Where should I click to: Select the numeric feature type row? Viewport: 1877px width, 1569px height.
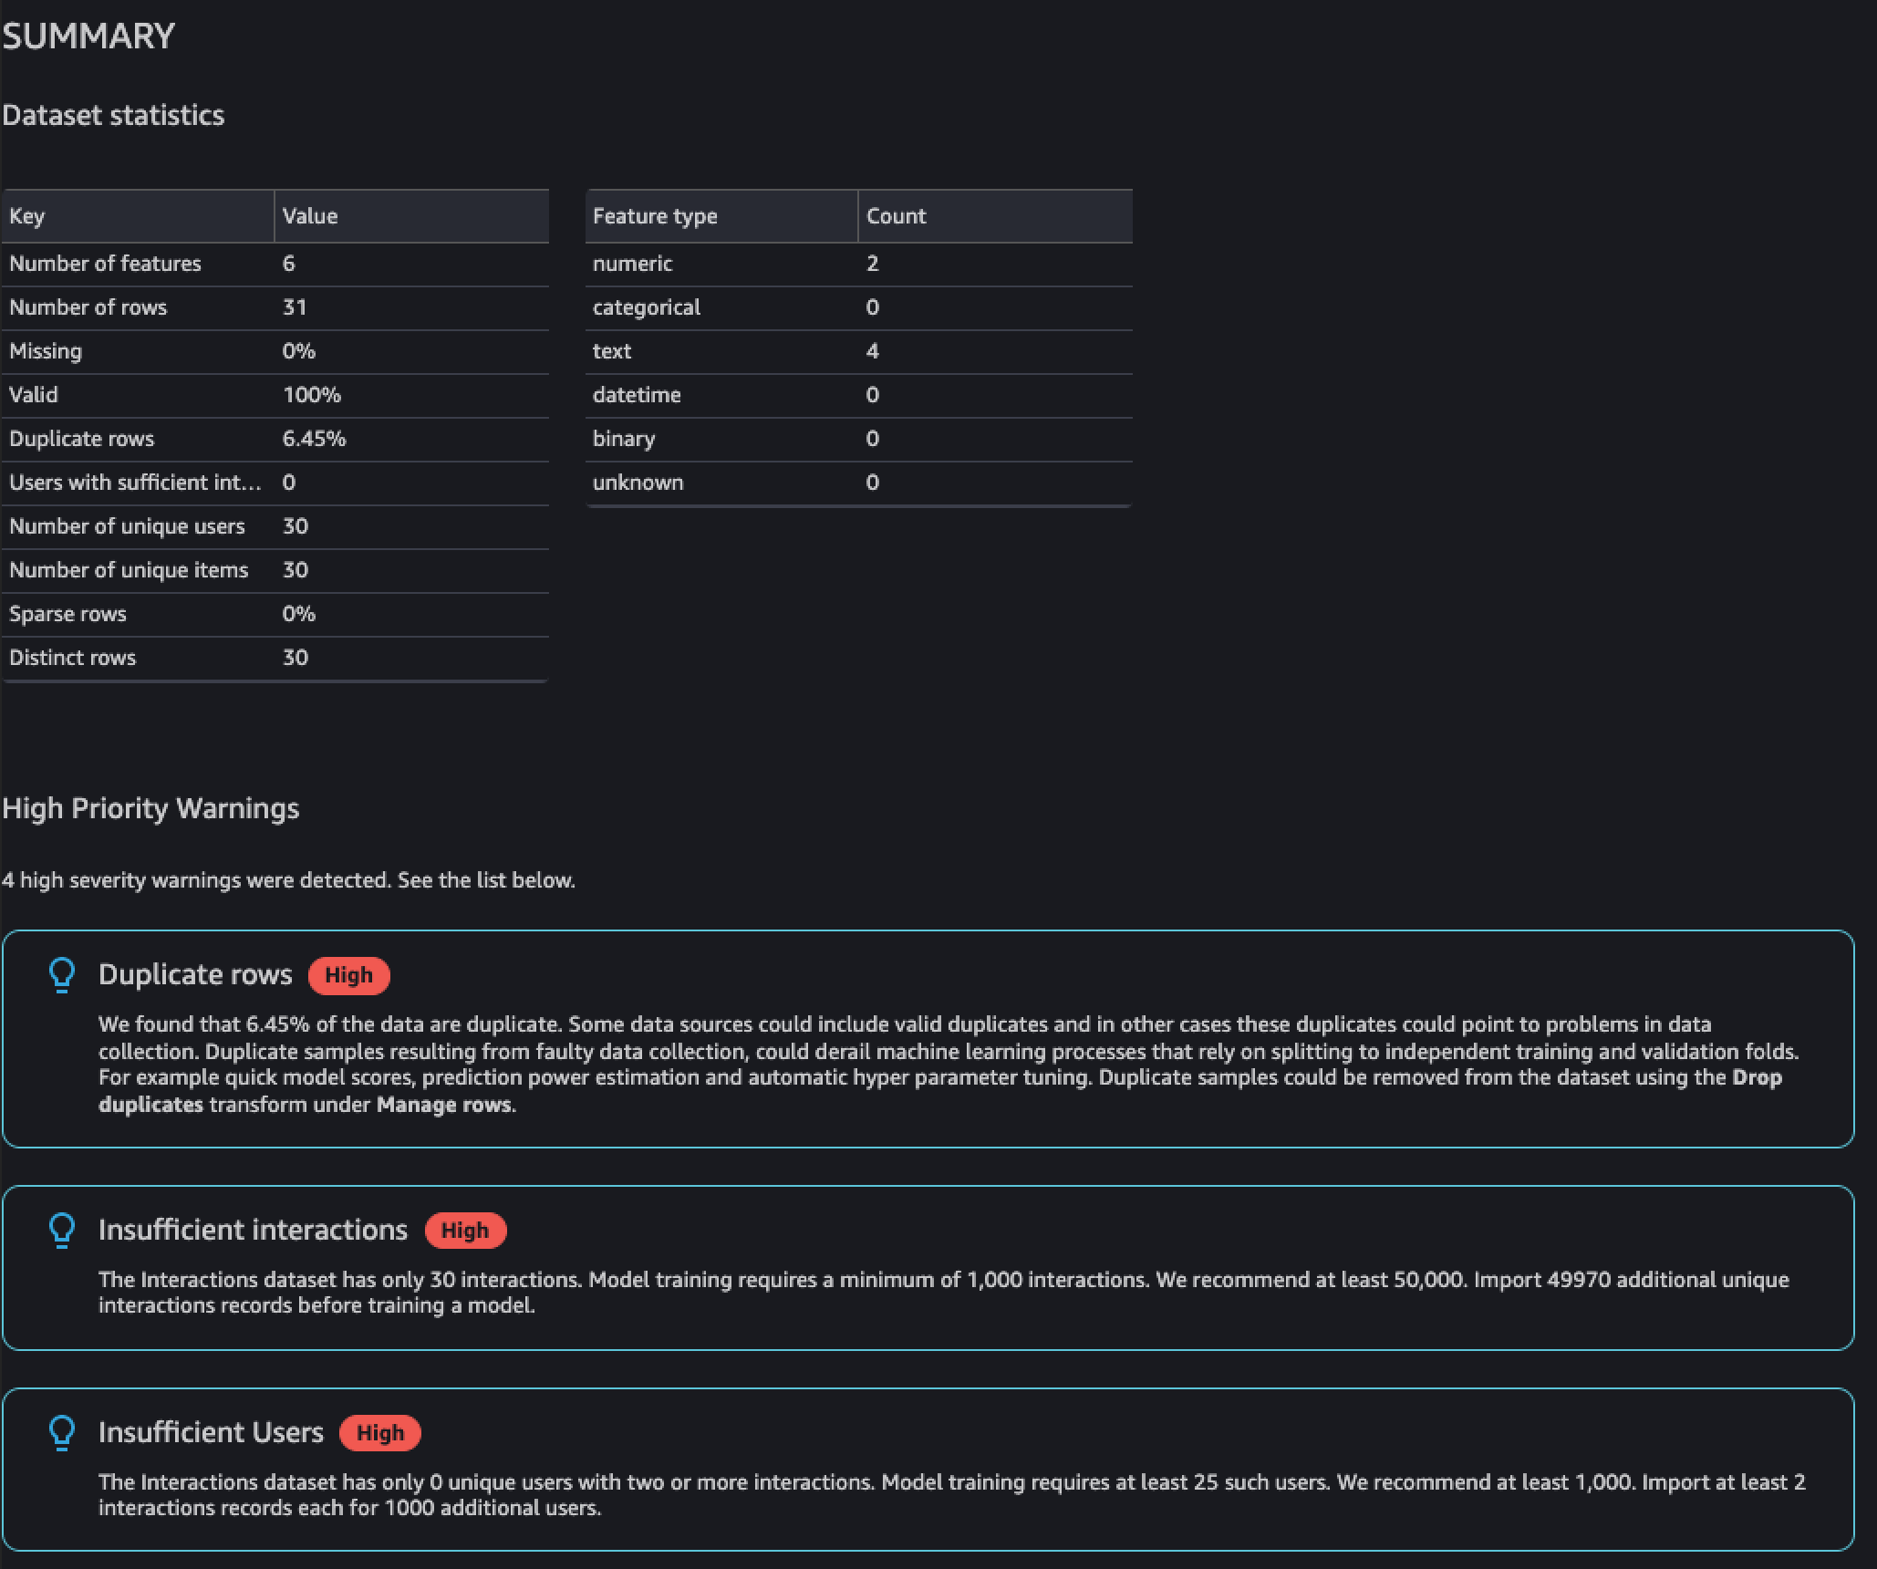point(856,264)
